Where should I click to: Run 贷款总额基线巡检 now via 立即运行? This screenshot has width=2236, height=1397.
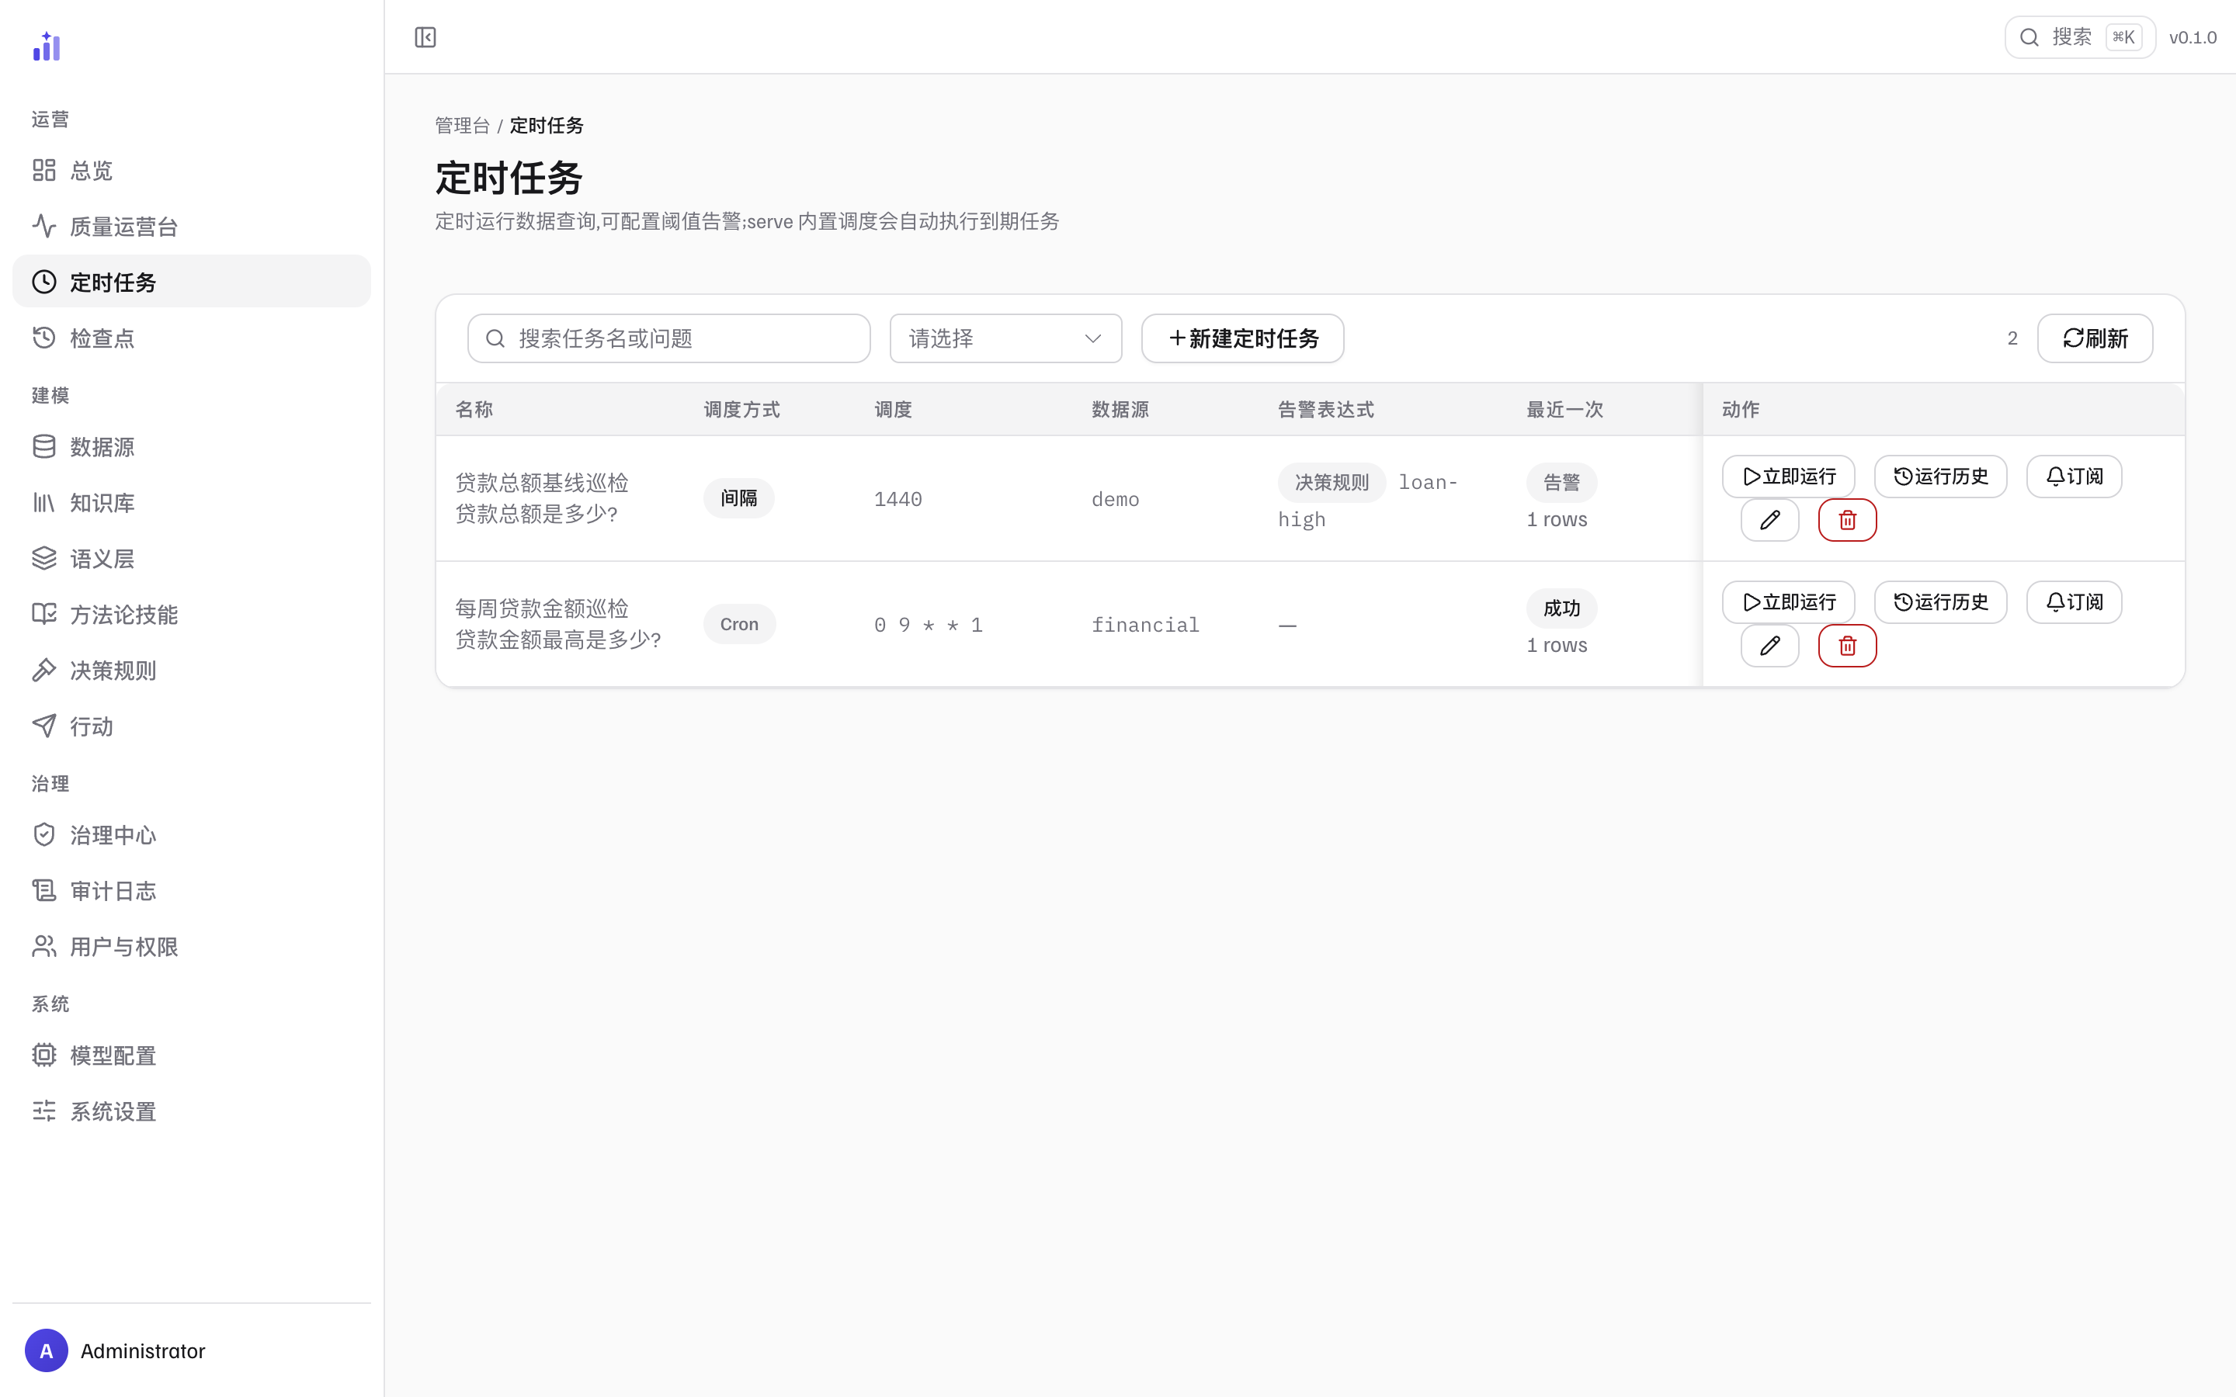[x=1788, y=477]
